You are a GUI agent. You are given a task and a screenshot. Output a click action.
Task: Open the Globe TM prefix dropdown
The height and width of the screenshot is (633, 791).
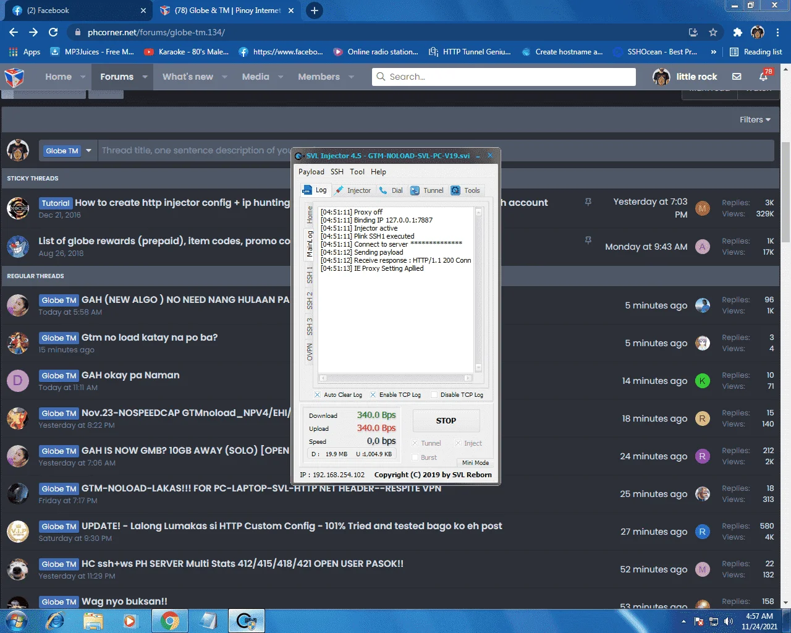pos(68,151)
